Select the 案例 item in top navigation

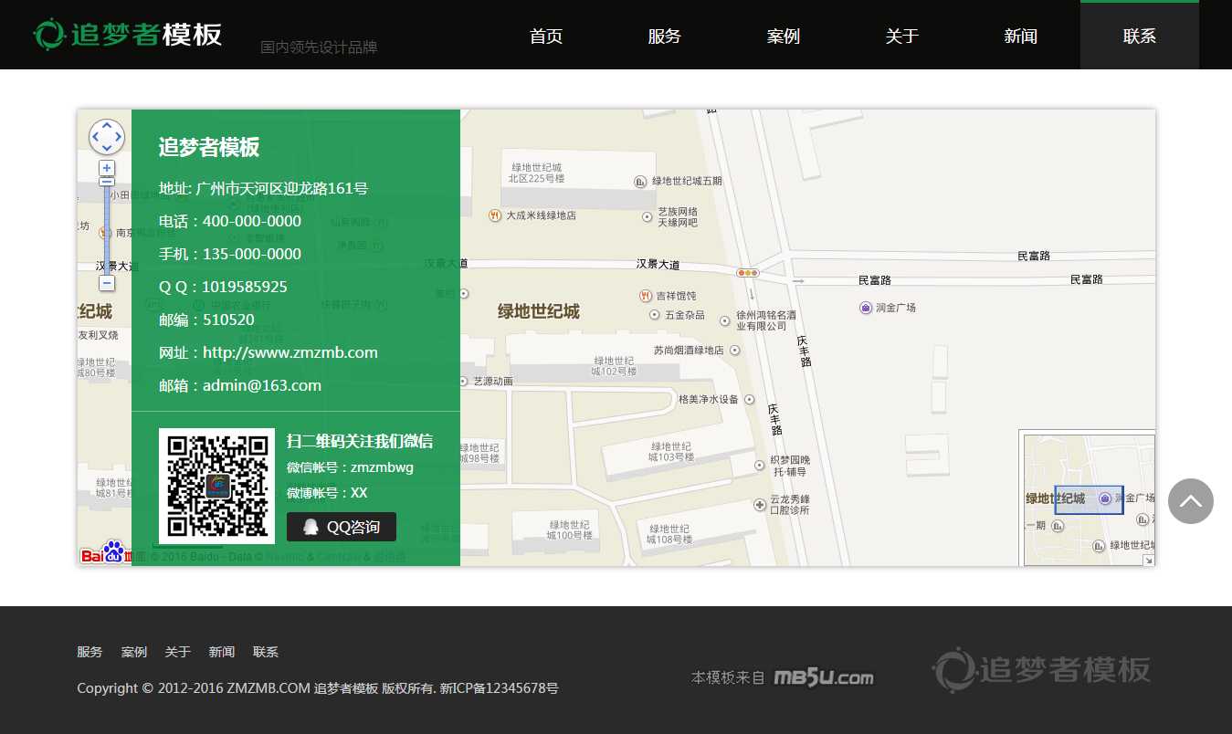pos(784,37)
